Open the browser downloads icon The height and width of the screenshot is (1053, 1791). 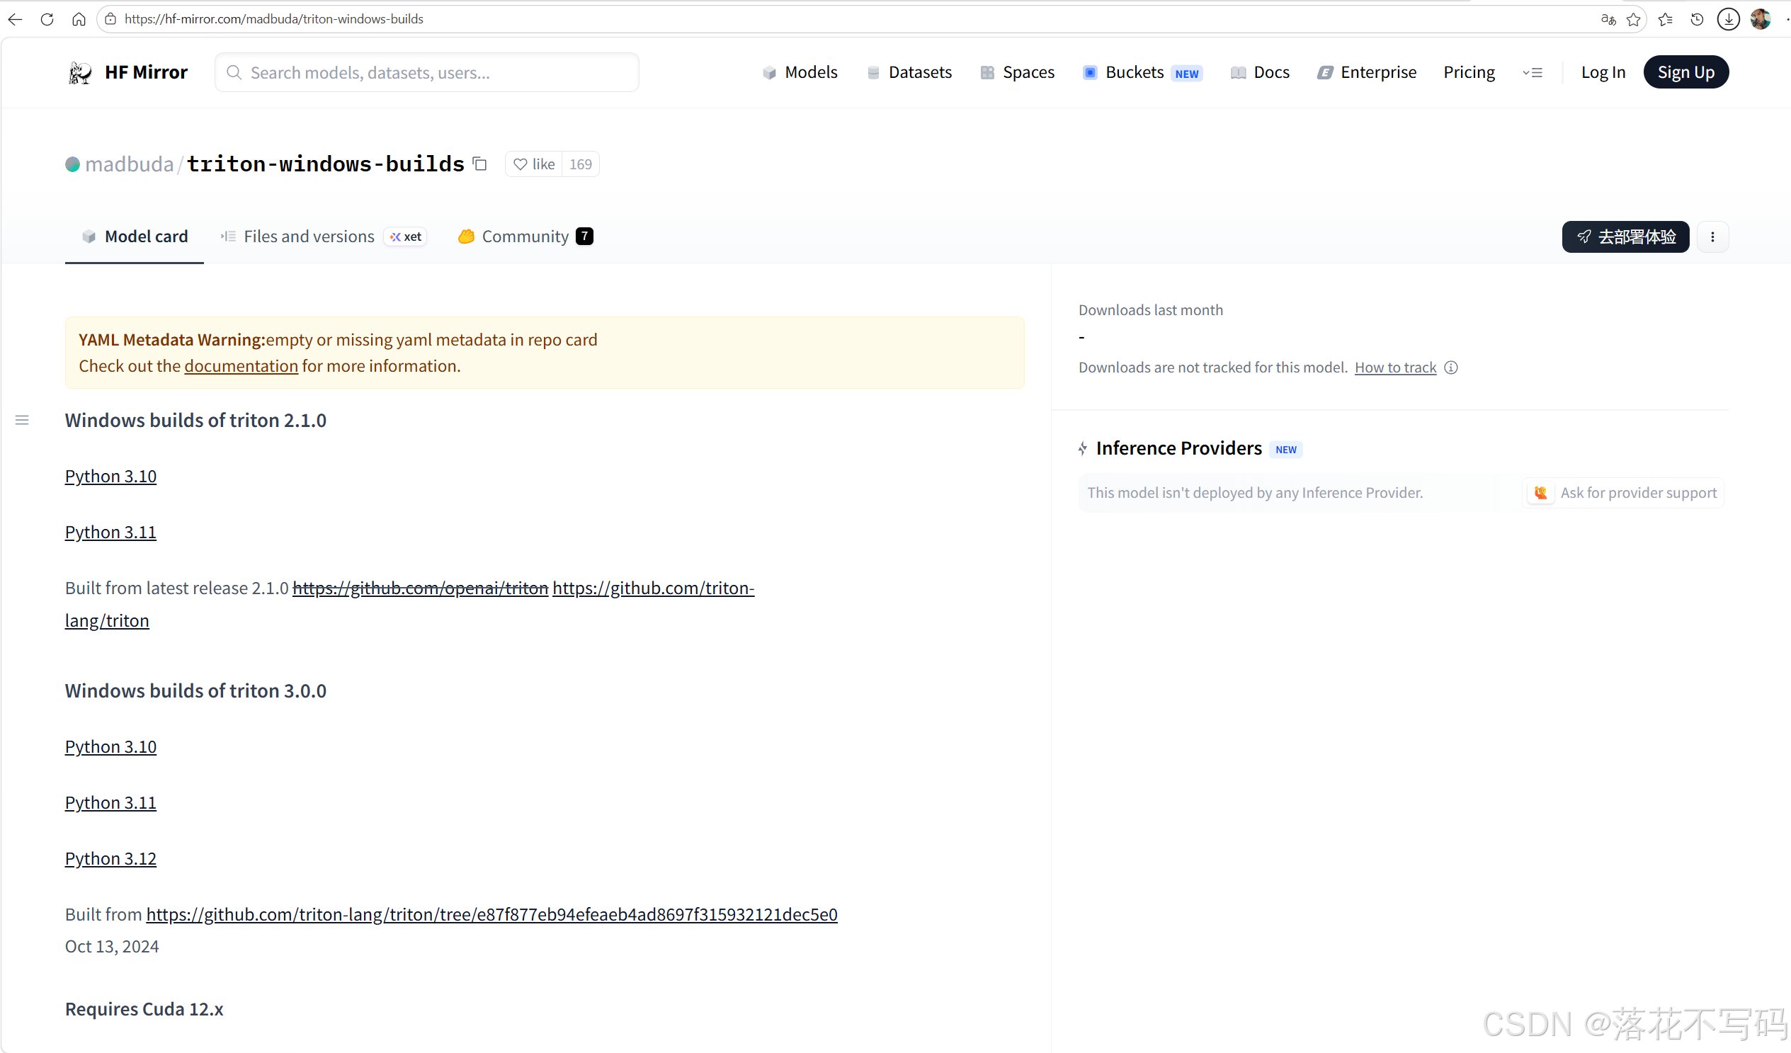tap(1728, 19)
